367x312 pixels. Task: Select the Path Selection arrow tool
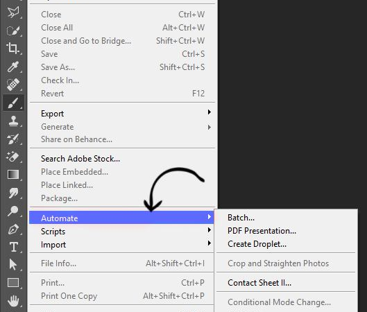point(13,265)
